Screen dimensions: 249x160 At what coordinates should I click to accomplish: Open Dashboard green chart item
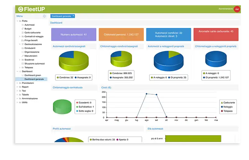pos(32,75)
